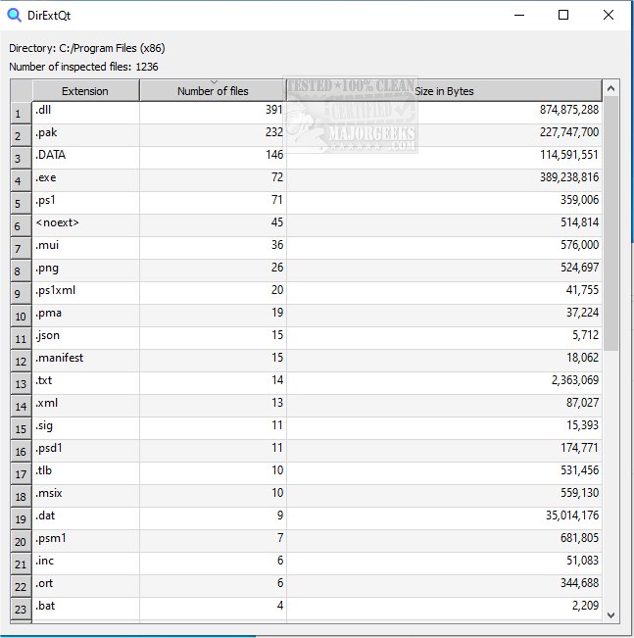Select the .bat extension cell
This screenshot has width=634, height=638.
(x=86, y=609)
